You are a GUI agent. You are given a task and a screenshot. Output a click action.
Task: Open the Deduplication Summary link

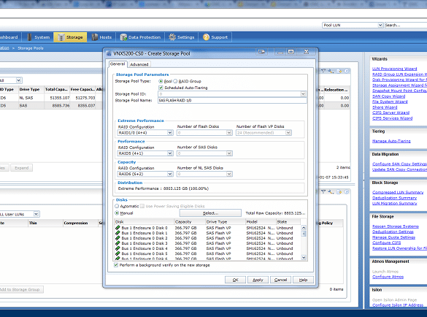point(394,198)
